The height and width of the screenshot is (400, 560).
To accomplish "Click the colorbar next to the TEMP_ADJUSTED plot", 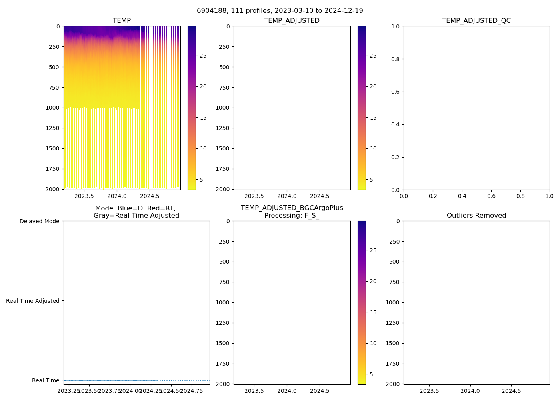I will 362,108.
